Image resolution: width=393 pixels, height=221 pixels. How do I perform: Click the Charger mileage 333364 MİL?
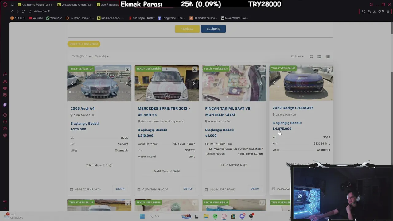[322, 143]
